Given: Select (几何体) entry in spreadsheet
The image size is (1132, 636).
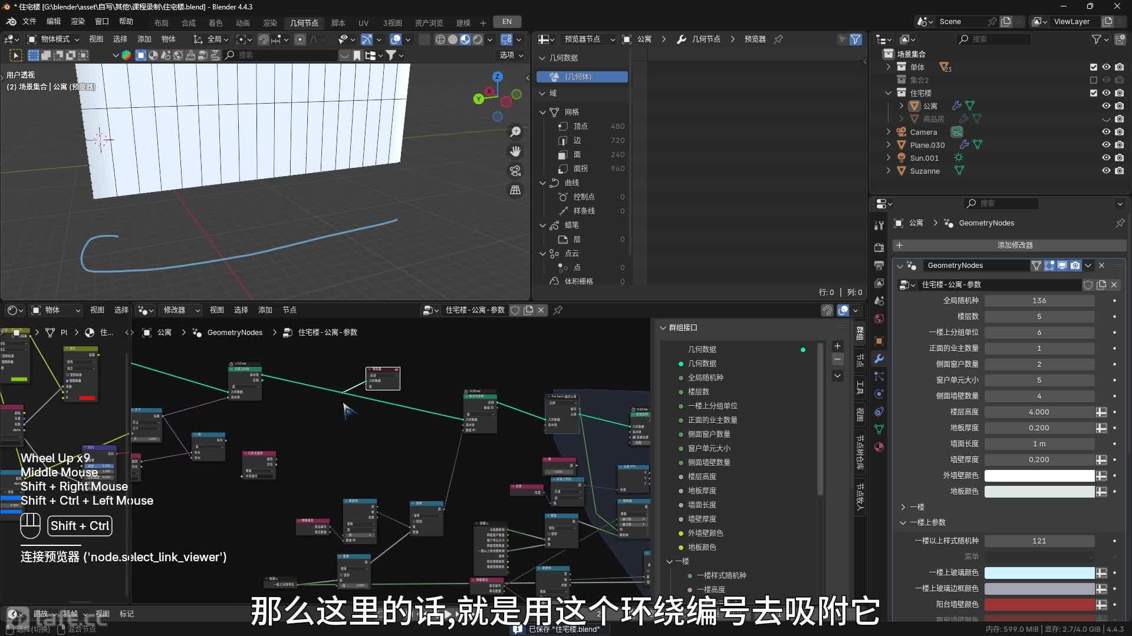Looking at the screenshot, I should (x=582, y=77).
